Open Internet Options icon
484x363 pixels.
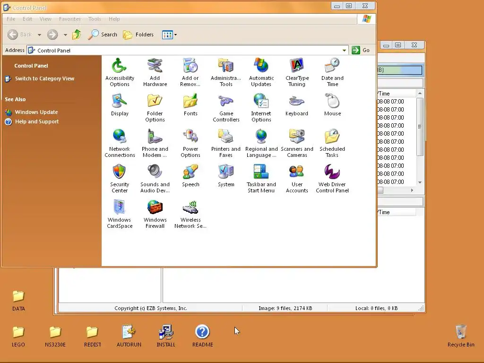(x=261, y=108)
